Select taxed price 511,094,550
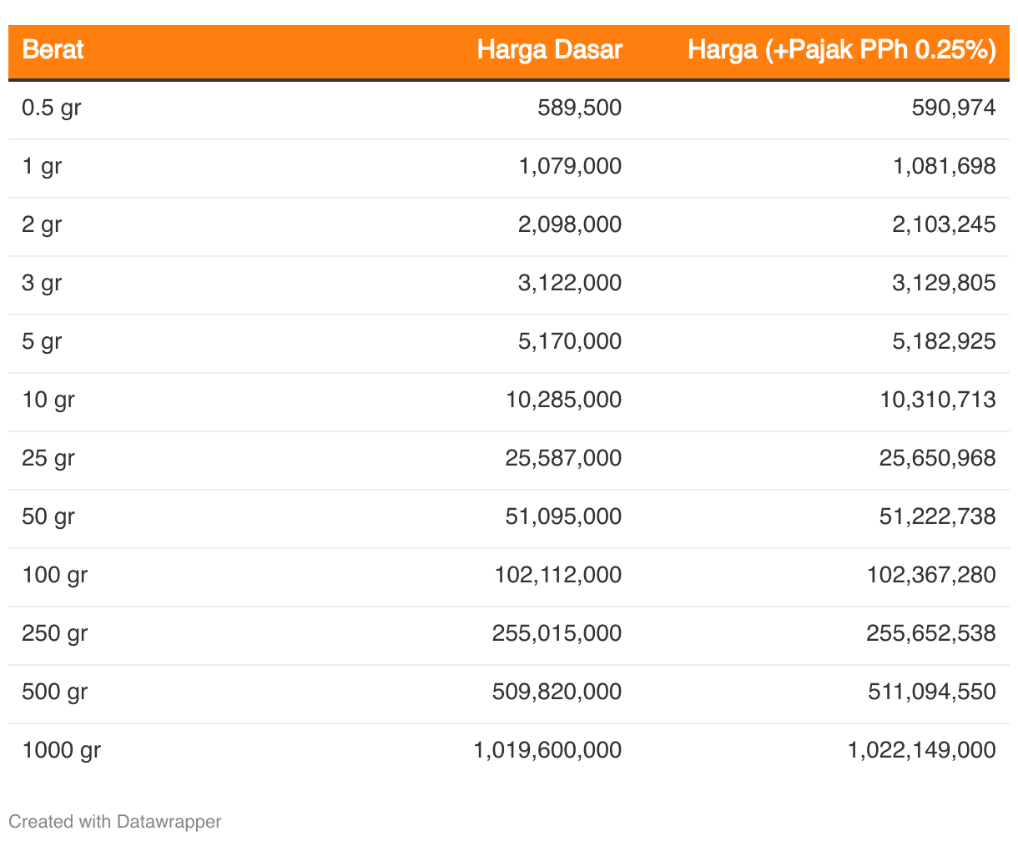 (x=931, y=692)
